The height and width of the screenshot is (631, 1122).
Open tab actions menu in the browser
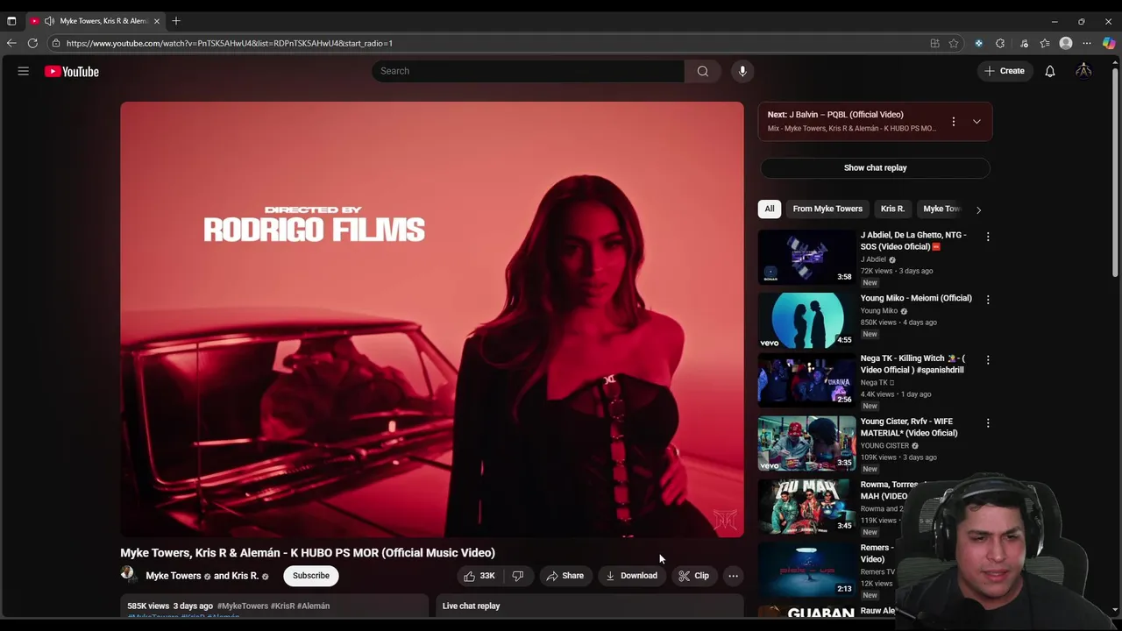pos(11,21)
